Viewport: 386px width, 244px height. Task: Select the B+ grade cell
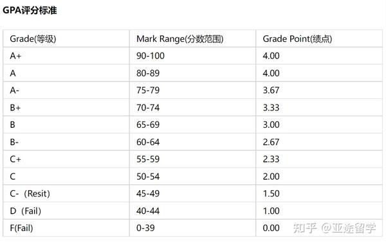[x=66, y=107]
